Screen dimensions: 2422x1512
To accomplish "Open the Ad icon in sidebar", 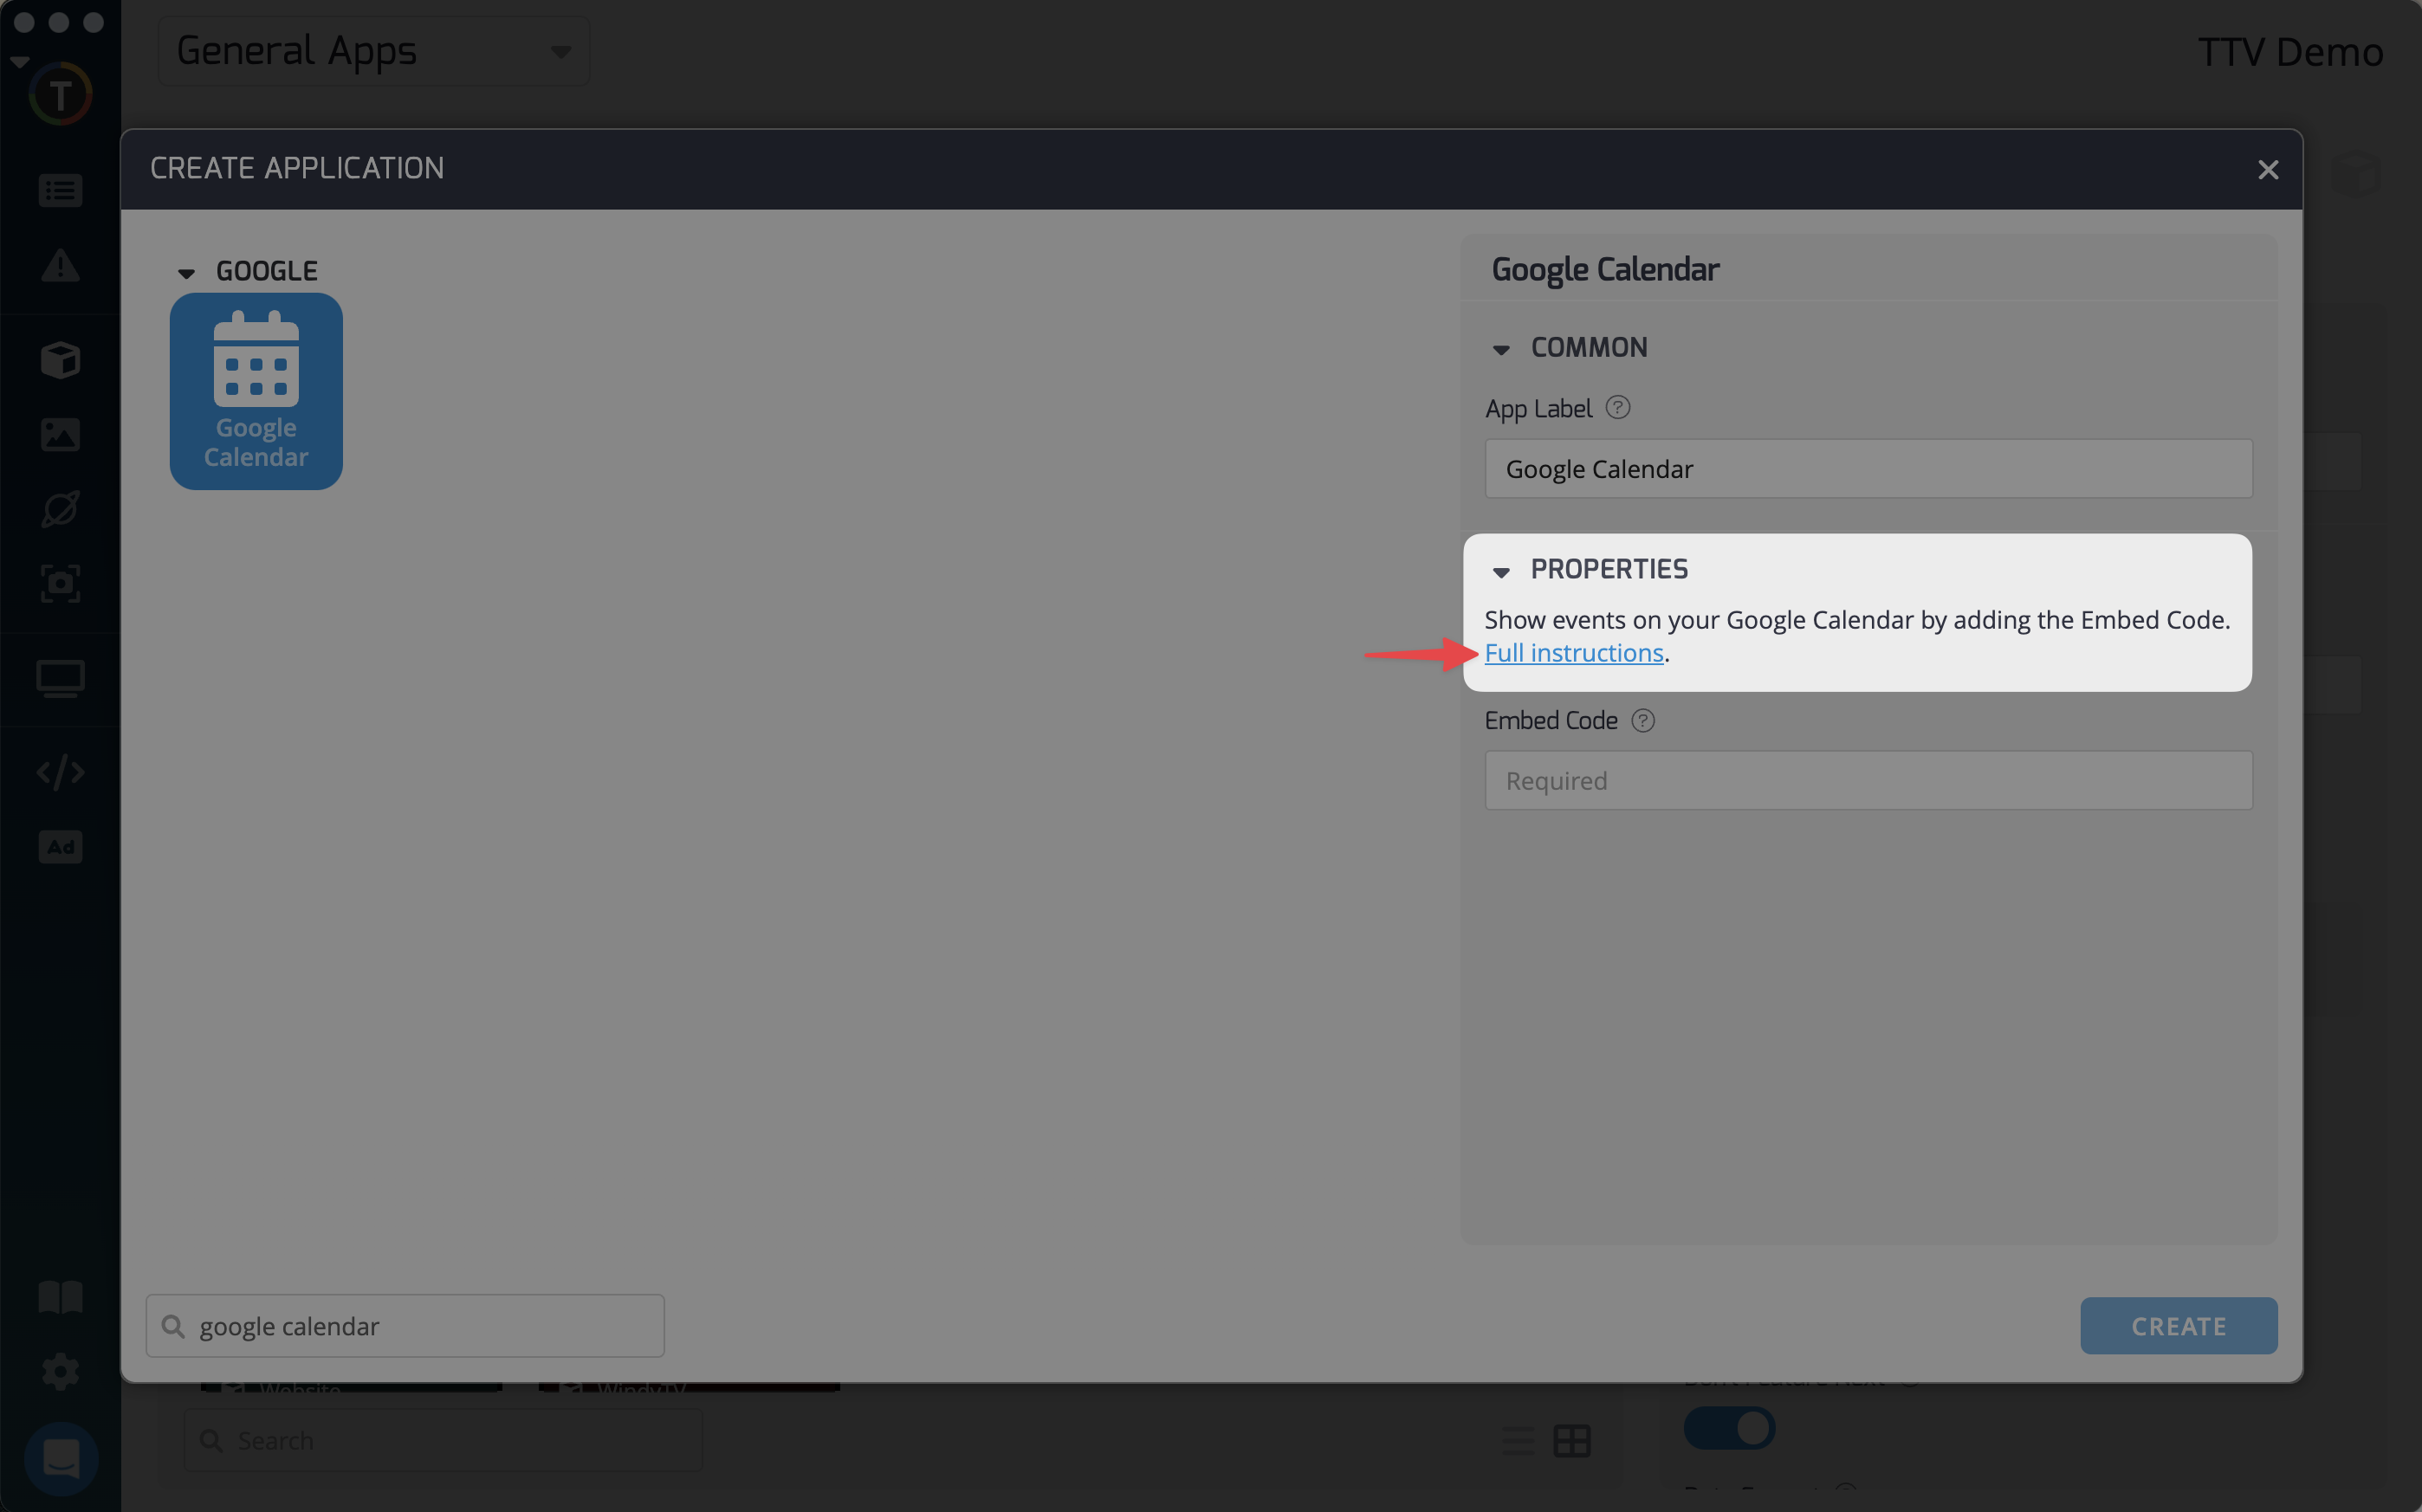I will click(60, 847).
